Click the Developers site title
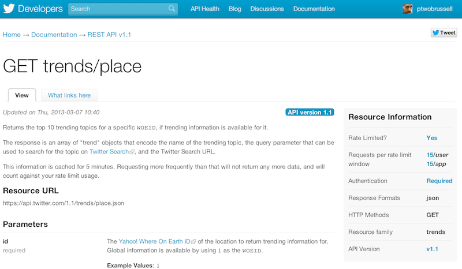The height and width of the screenshot is (269, 462). 40,9
